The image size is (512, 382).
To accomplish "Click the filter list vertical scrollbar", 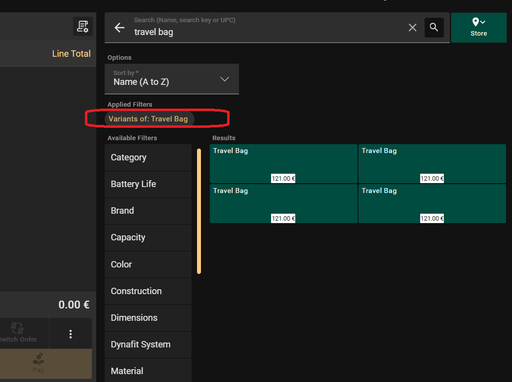I will pos(199,211).
